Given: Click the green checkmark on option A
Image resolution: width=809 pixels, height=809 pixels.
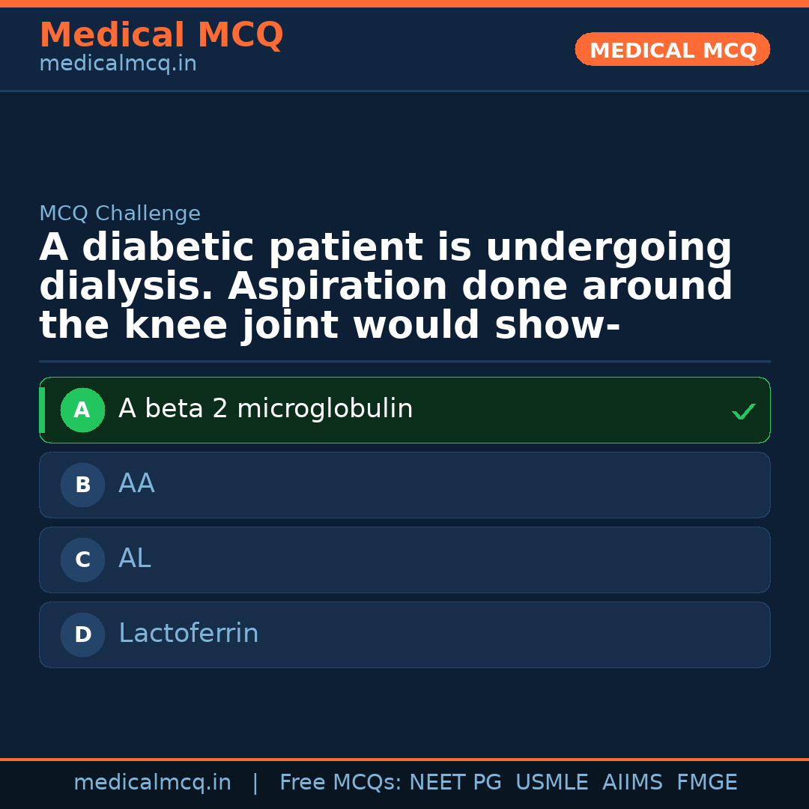Looking at the screenshot, I should pos(743,411).
